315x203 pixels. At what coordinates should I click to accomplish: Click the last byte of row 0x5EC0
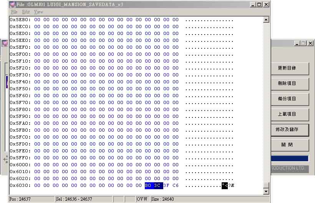(176, 26)
